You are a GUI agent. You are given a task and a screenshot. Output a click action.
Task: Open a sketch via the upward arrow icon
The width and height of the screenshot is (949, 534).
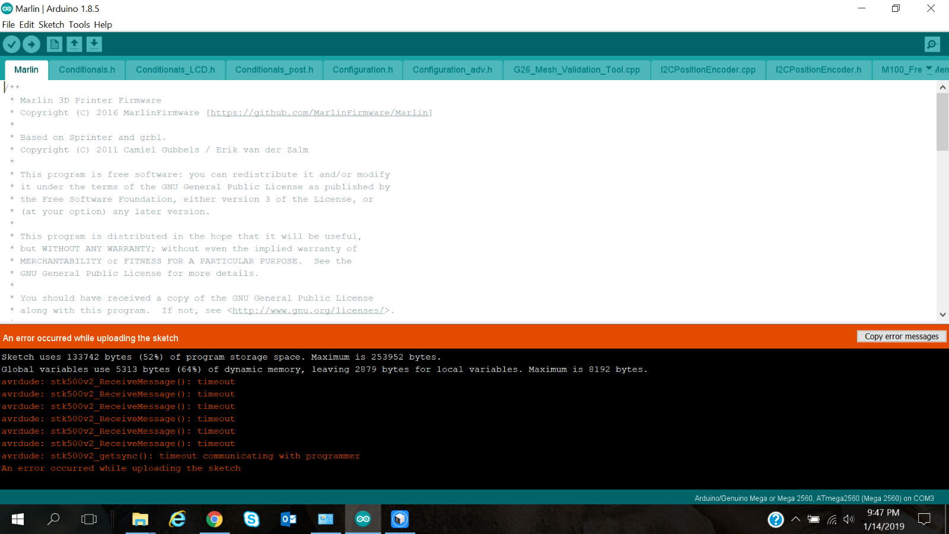pyautogui.click(x=74, y=44)
